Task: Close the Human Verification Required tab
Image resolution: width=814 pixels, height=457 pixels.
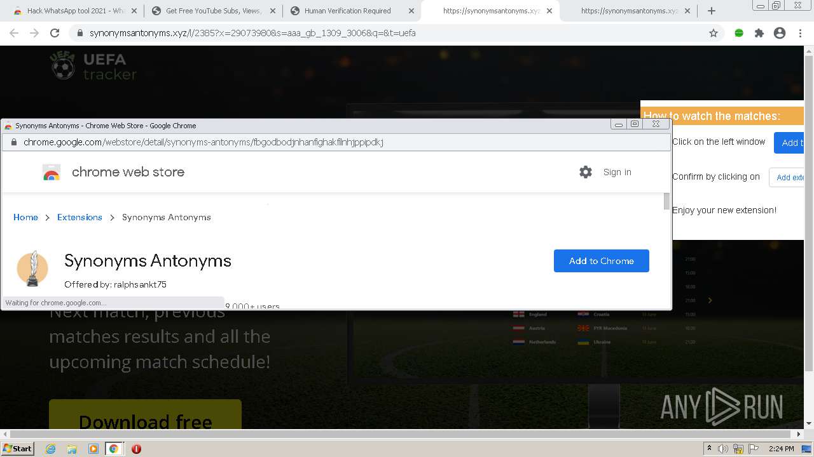Action: (411, 11)
